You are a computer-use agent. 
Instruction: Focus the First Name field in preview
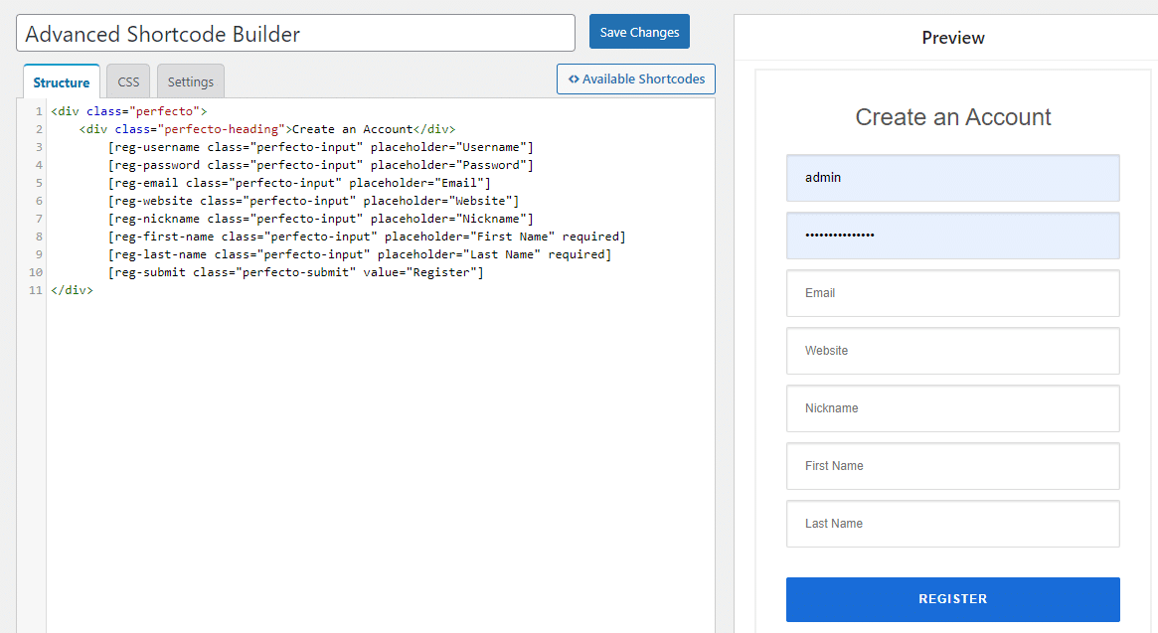952,466
